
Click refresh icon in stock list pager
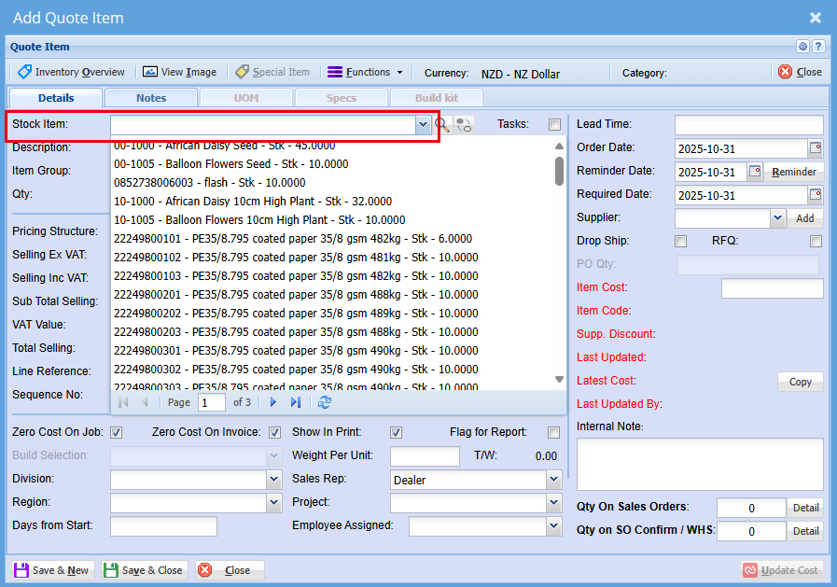[x=325, y=402]
